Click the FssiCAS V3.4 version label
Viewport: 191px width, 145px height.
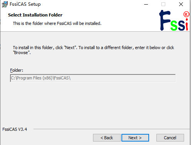tap(15, 129)
